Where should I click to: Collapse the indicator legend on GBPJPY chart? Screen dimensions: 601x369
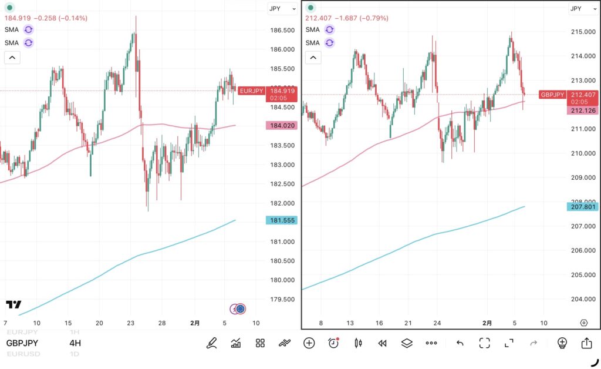(x=313, y=57)
